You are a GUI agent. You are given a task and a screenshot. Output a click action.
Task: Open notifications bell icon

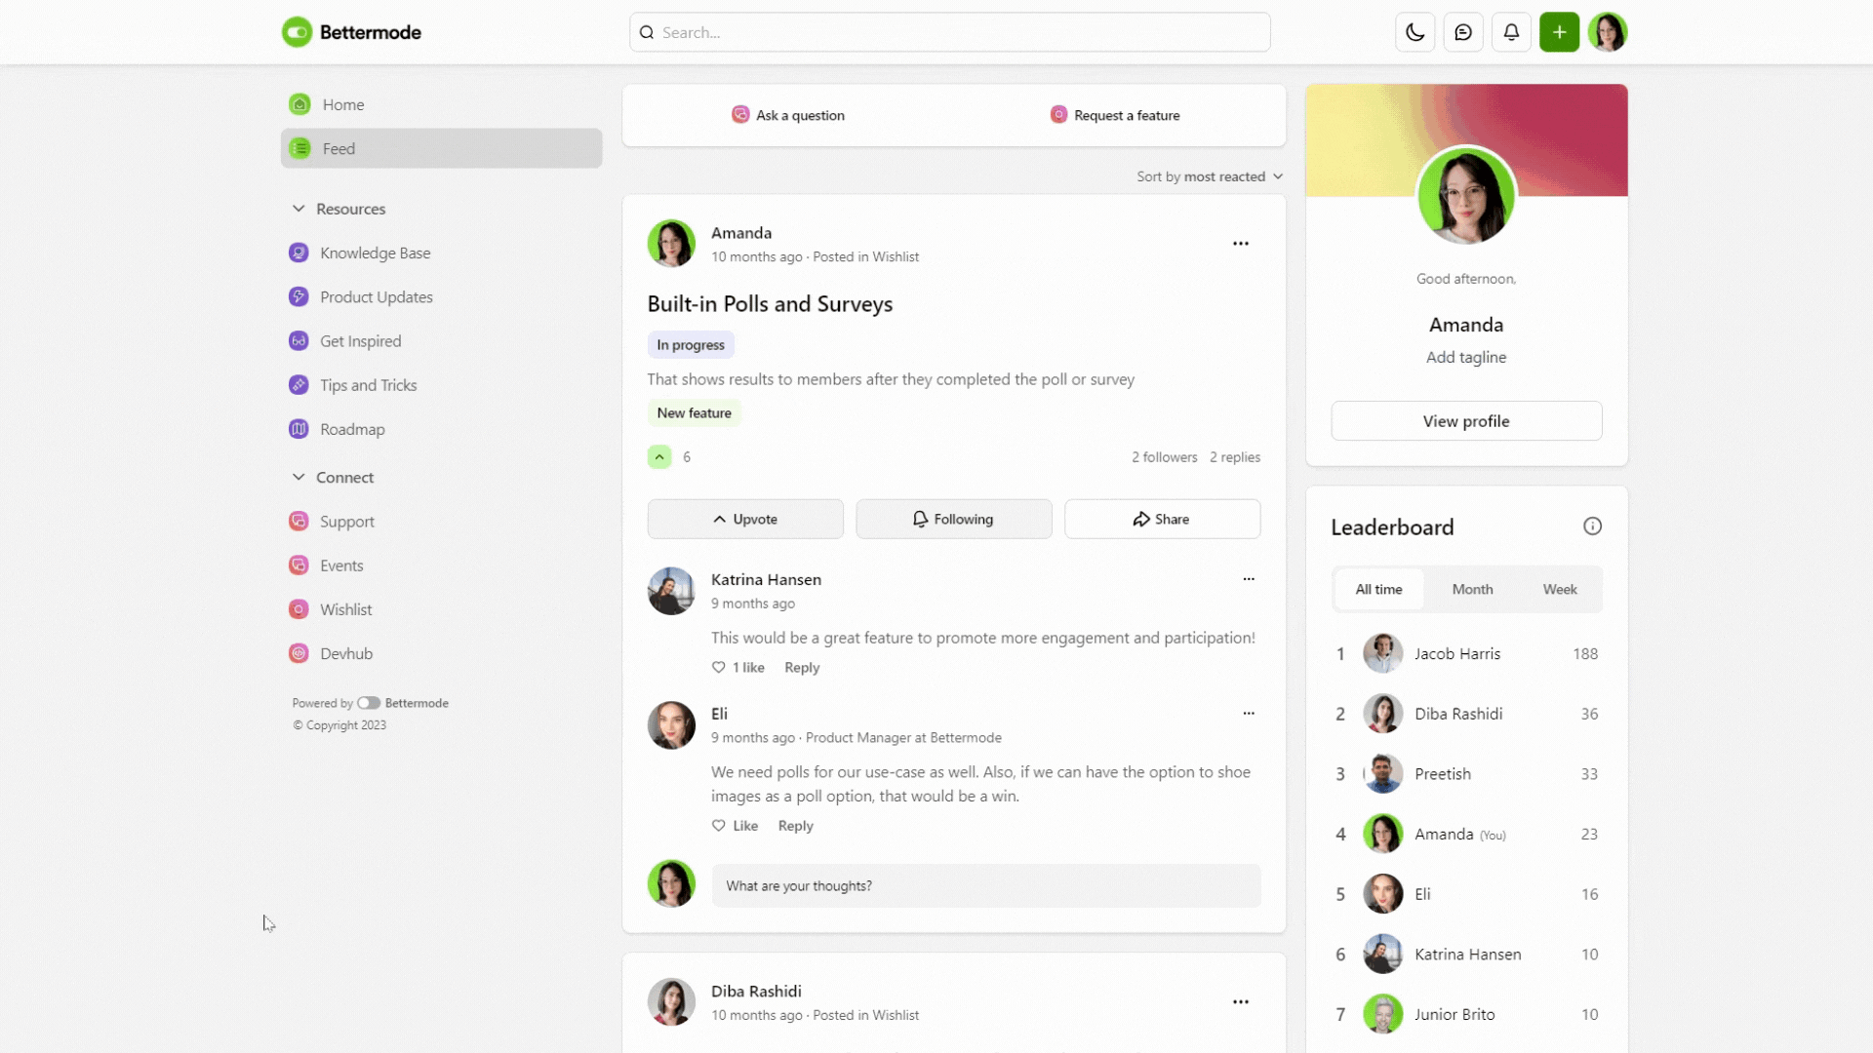tap(1511, 32)
